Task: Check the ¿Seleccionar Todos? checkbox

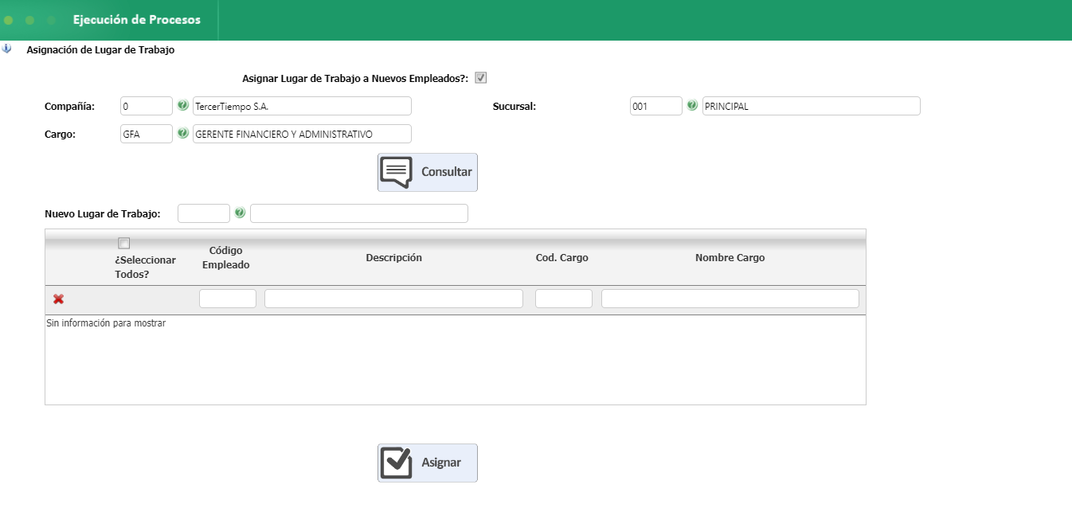Action: [124, 243]
